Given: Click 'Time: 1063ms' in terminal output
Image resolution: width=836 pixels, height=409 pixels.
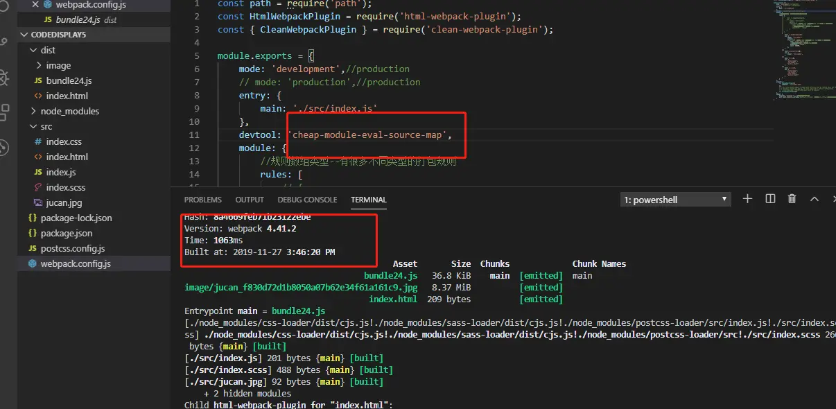Looking at the screenshot, I should point(214,240).
